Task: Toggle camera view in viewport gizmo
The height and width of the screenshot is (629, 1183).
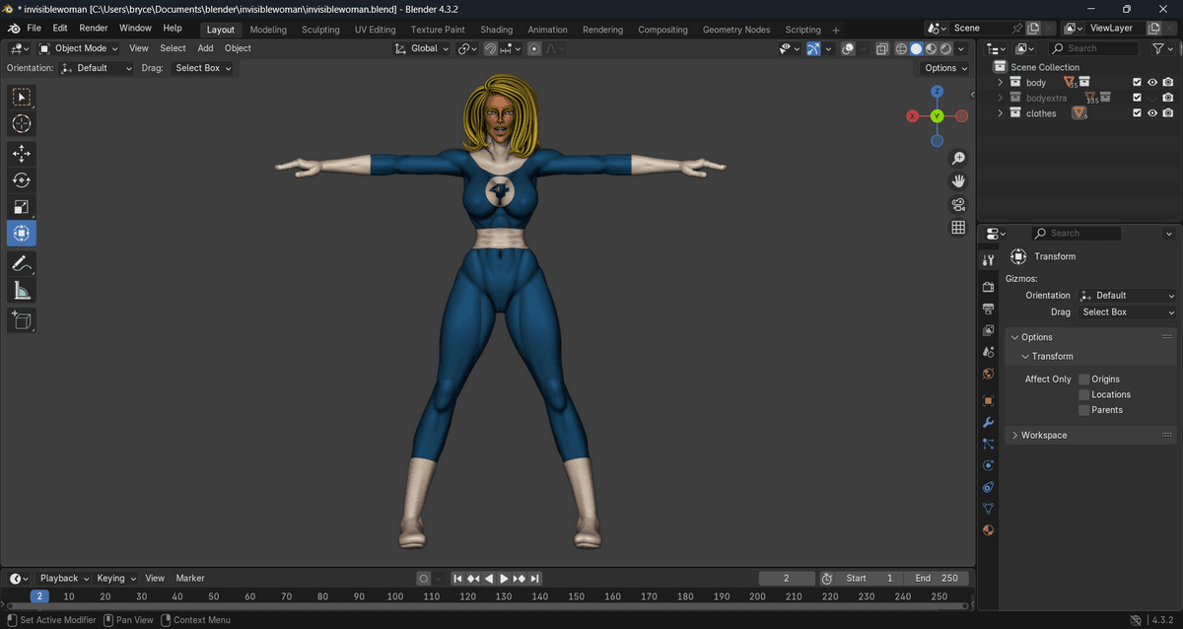Action: pos(957,204)
